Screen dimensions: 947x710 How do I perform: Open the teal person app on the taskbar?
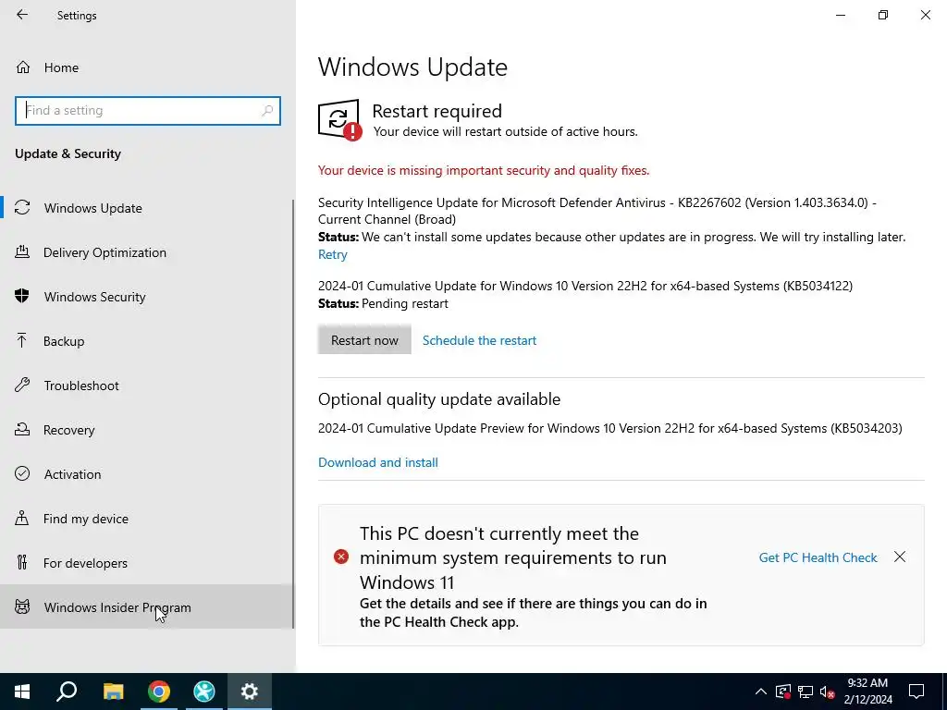coord(204,692)
